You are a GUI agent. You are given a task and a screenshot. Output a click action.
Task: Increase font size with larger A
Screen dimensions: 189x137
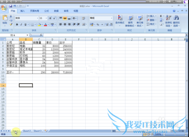50,18
